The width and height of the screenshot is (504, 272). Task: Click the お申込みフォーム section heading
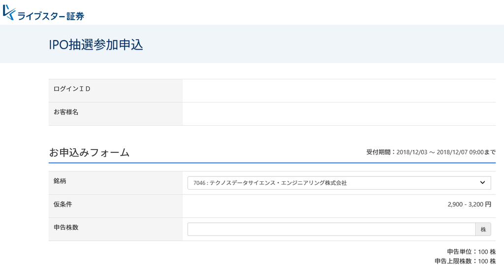click(89, 152)
